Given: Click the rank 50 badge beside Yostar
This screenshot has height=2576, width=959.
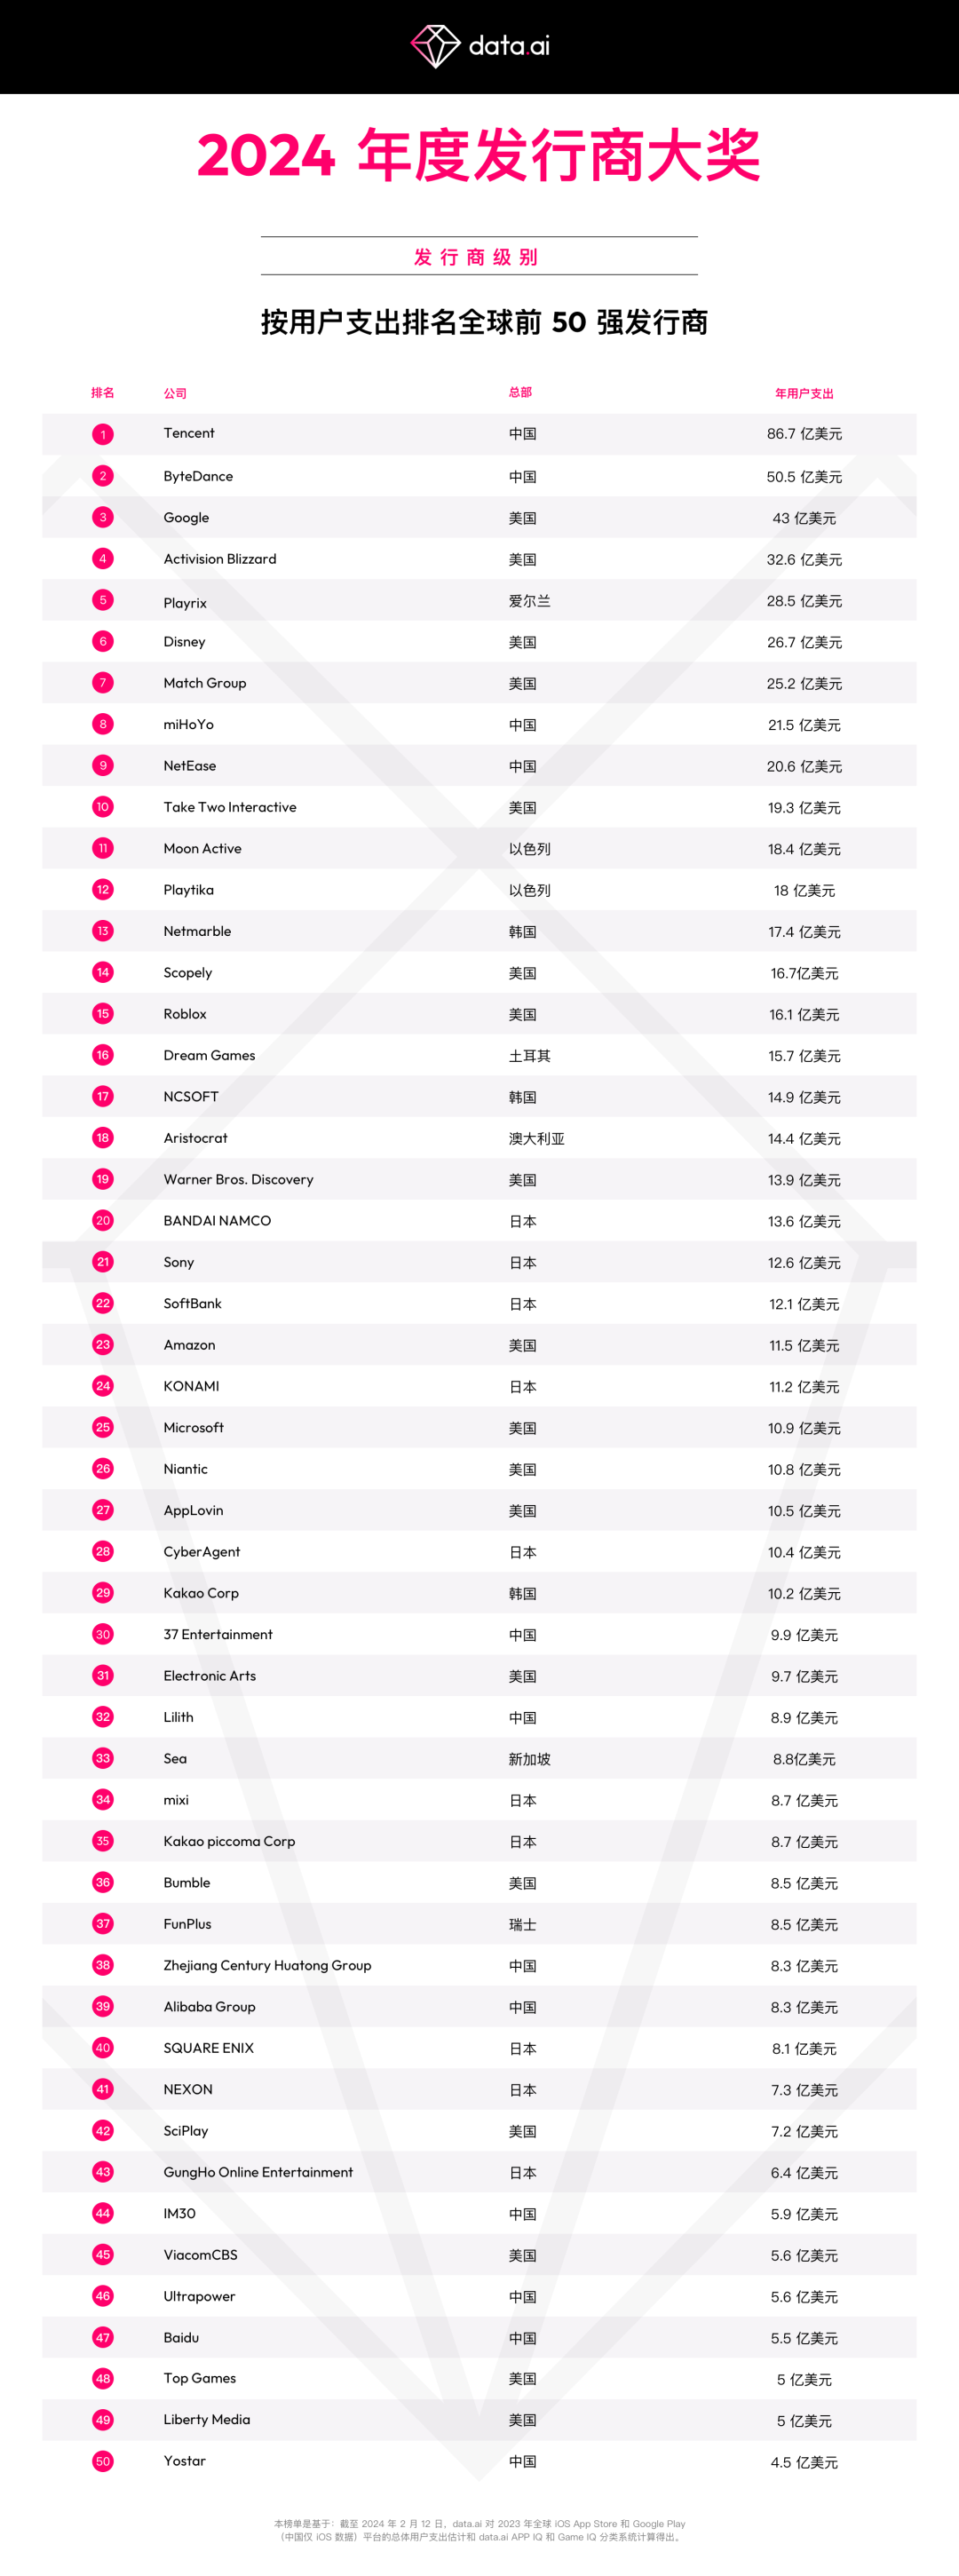Looking at the screenshot, I should tap(103, 2461).
